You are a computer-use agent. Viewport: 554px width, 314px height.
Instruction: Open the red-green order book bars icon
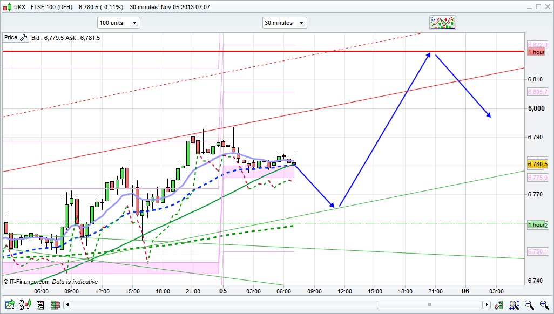point(55,305)
